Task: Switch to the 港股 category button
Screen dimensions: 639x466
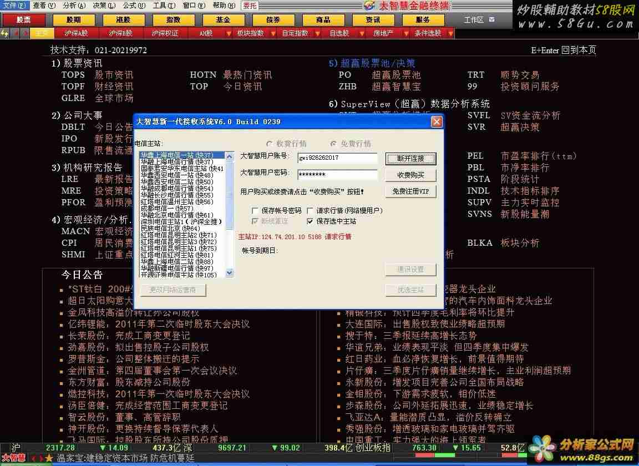Action: click(124, 19)
